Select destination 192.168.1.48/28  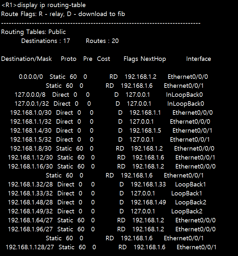[x=30, y=202]
